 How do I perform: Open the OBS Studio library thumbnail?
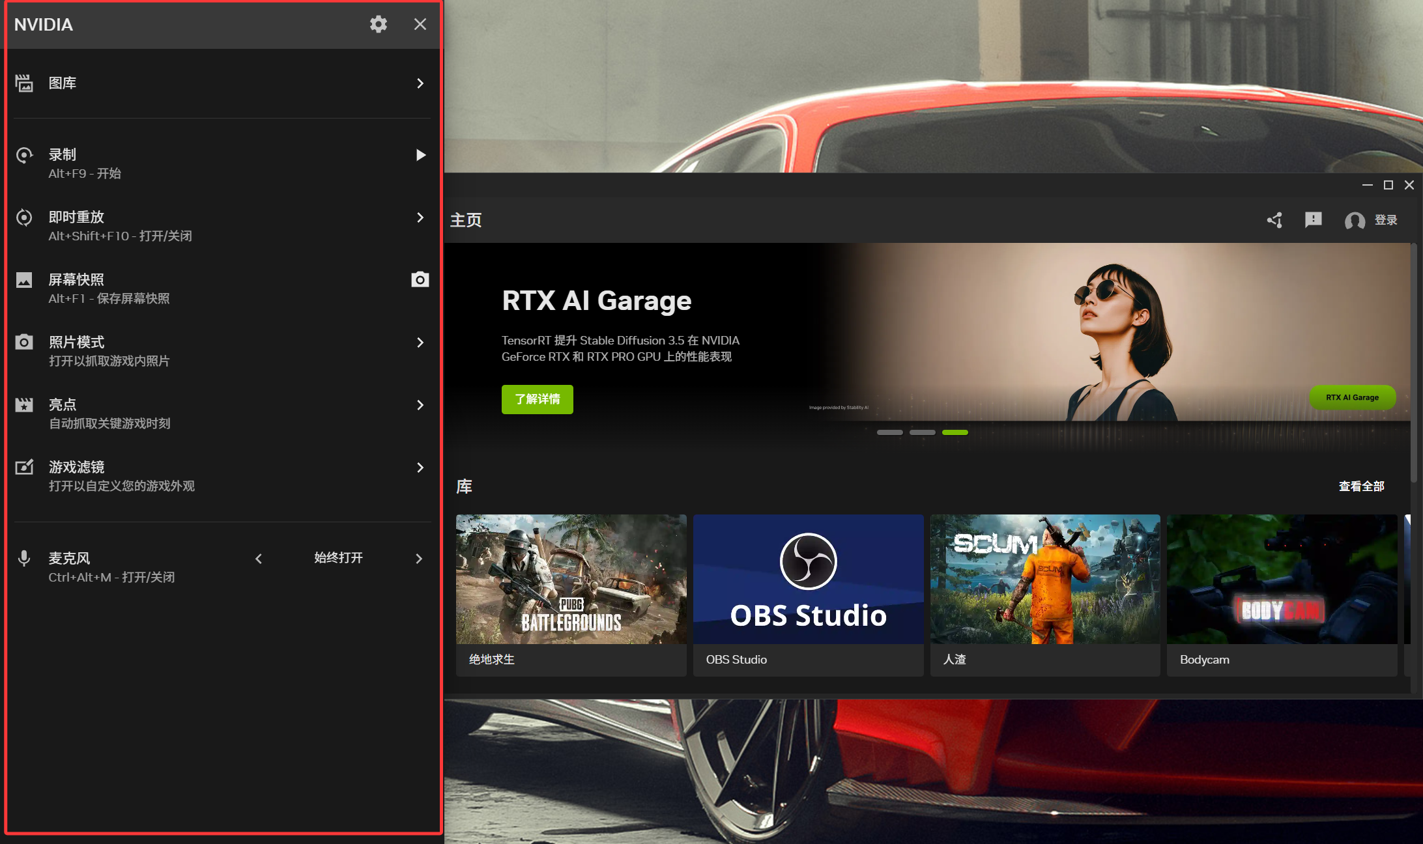(808, 580)
